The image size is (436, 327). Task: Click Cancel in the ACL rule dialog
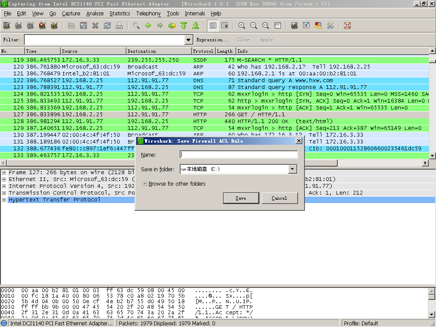point(279,198)
